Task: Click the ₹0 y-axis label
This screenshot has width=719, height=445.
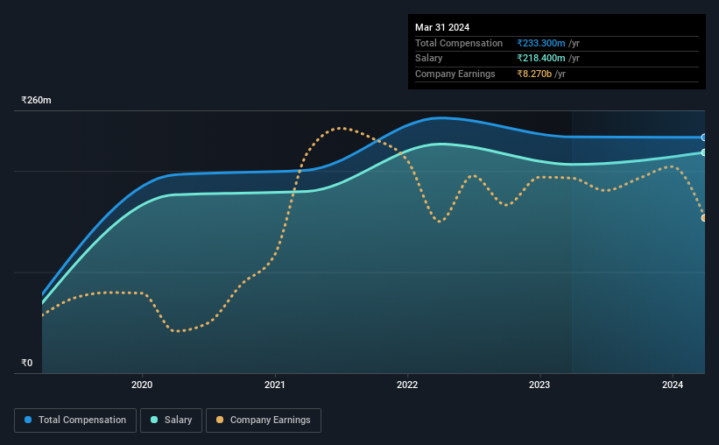Action: tap(26, 363)
